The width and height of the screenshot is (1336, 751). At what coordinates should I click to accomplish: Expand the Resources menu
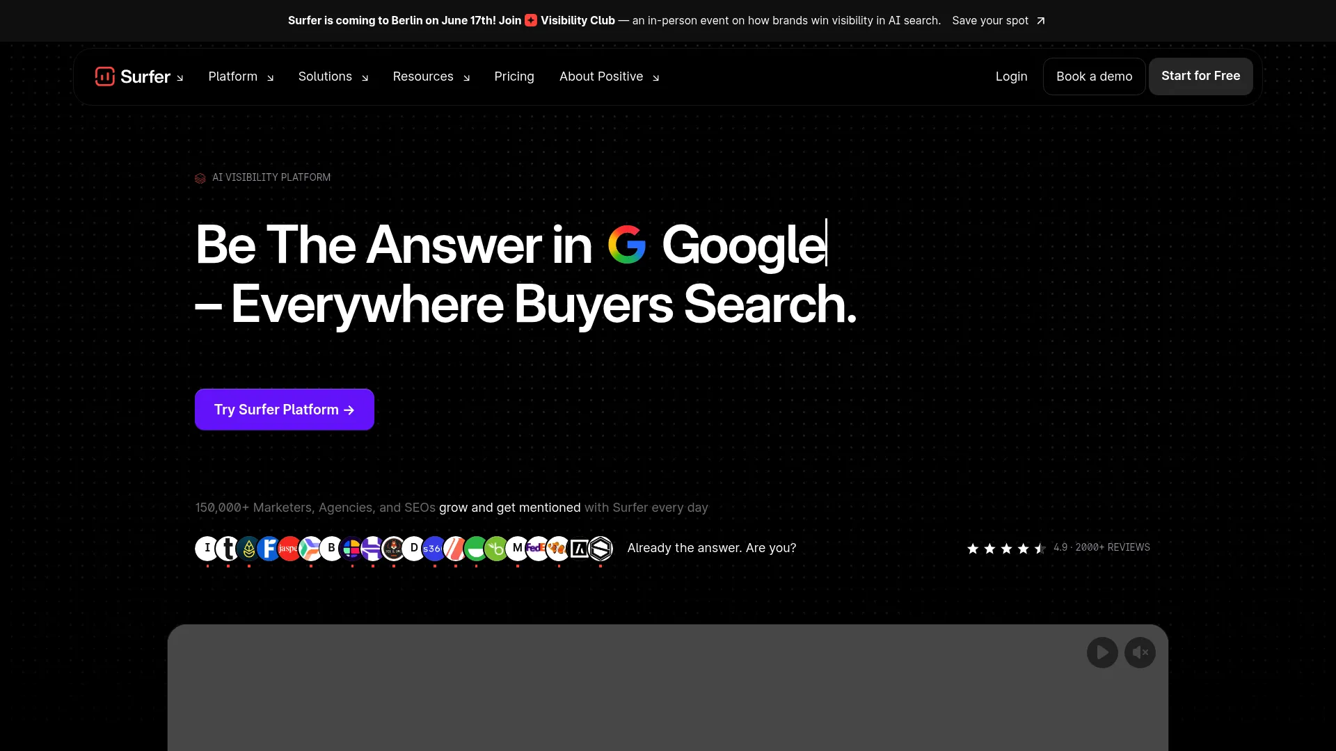431,76
